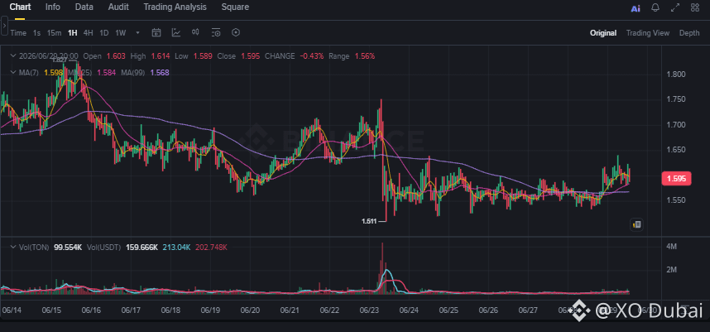Viewport: 710px width, 332px height.
Task: Expand the collapsed left side panel
Action: tap(4, 26)
